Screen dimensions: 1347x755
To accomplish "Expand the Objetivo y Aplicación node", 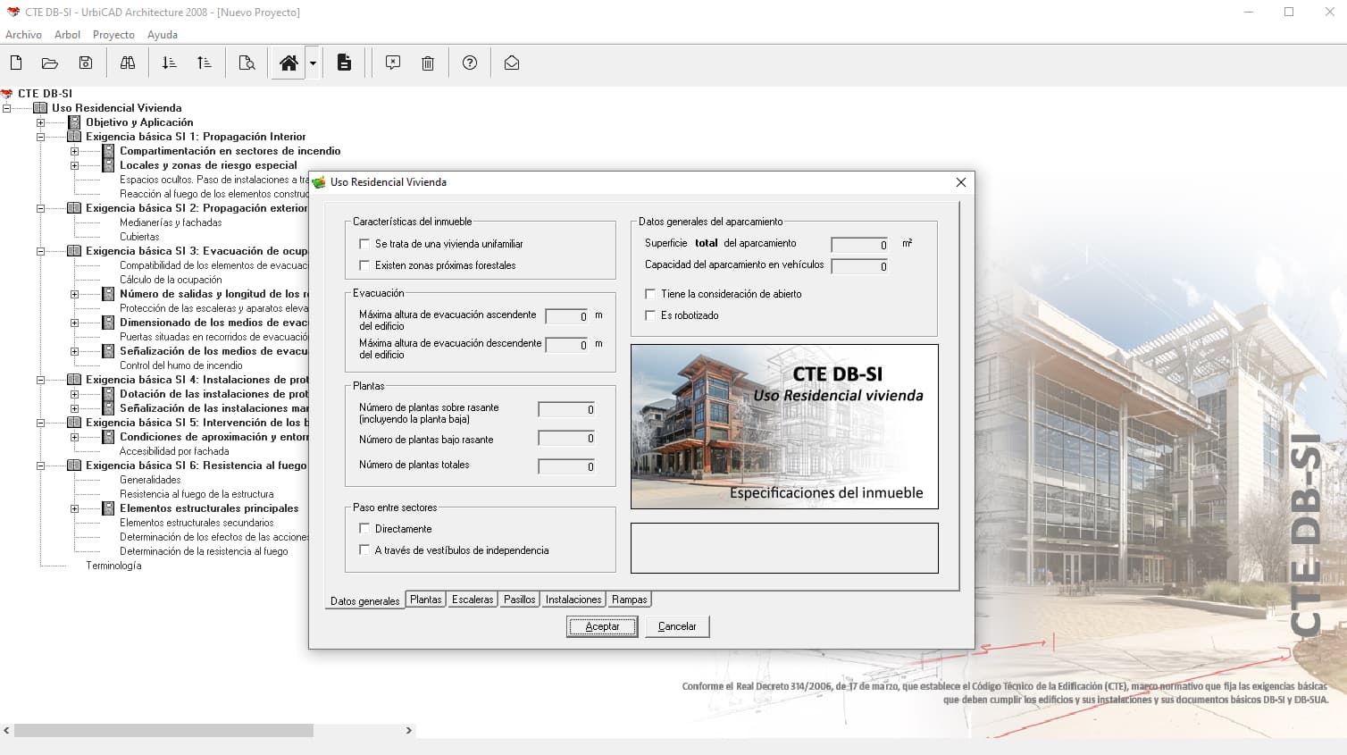I will [x=40, y=122].
